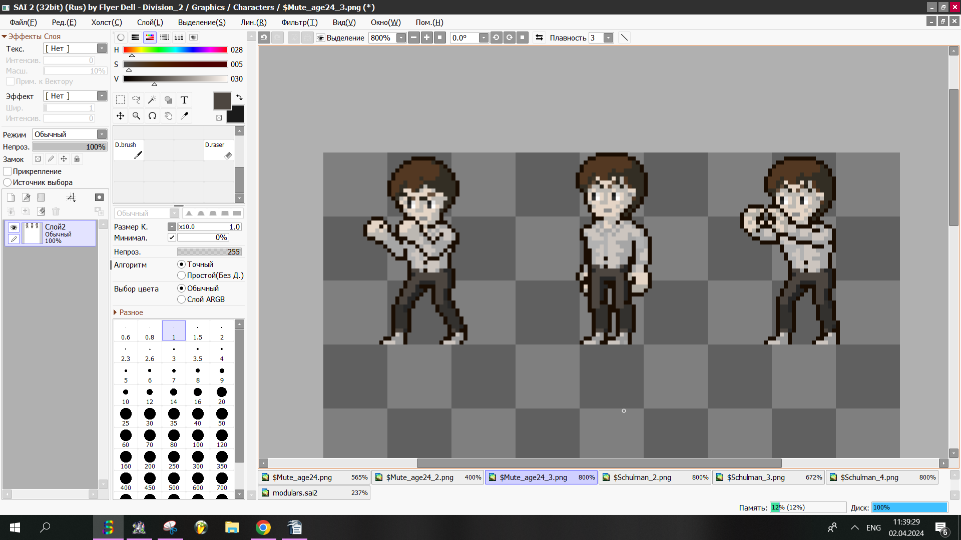
Task: Select the magic wand tool
Action: click(x=152, y=100)
